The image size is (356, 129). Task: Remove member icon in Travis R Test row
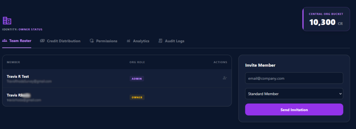[225, 78]
